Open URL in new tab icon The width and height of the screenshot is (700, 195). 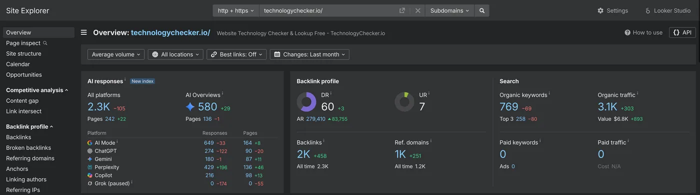coord(402,10)
